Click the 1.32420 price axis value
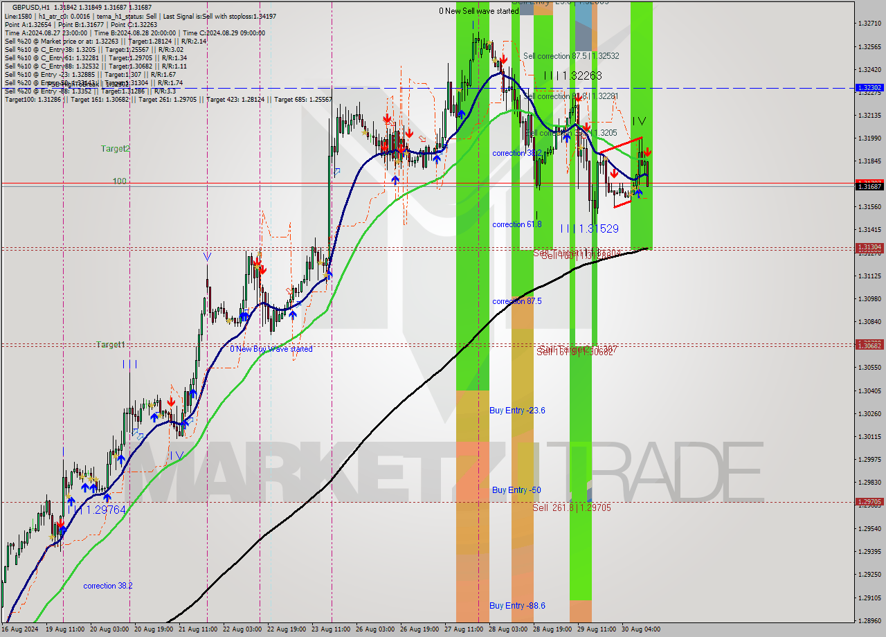 click(x=869, y=69)
